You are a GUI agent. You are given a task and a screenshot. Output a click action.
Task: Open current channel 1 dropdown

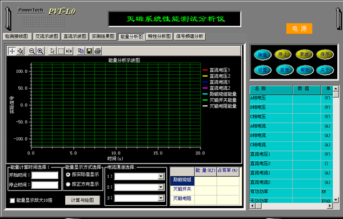click(161, 176)
